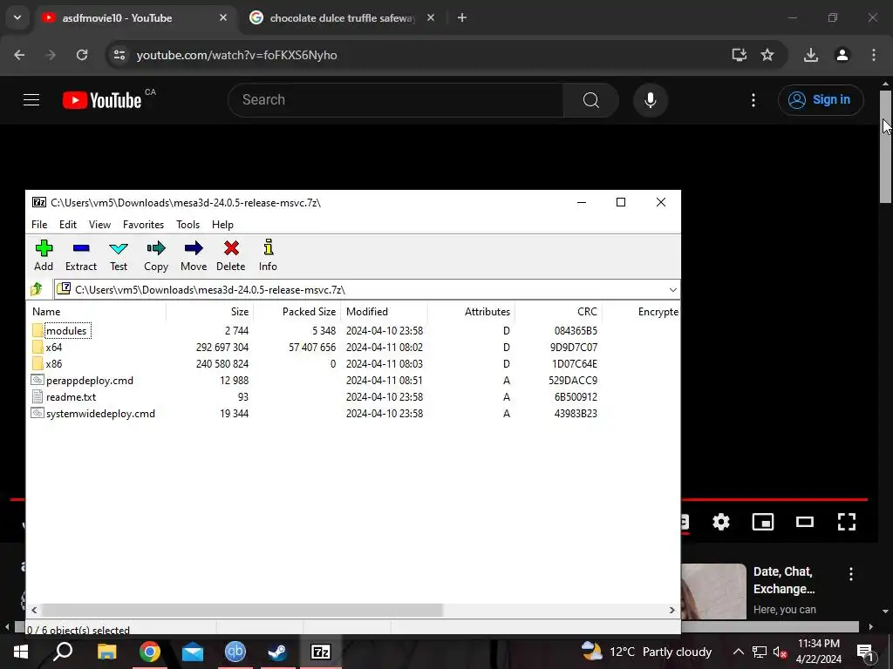
Task: Open the Help menu in 7-Zip
Action: pos(222,225)
